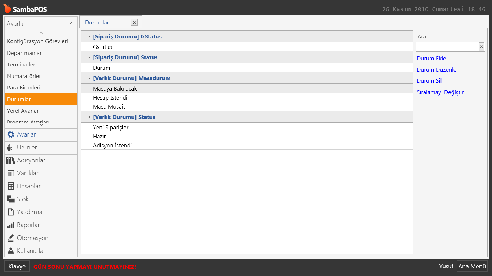Click the coffee cup Ürünler icon
The image size is (492, 276).
point(10,147)
